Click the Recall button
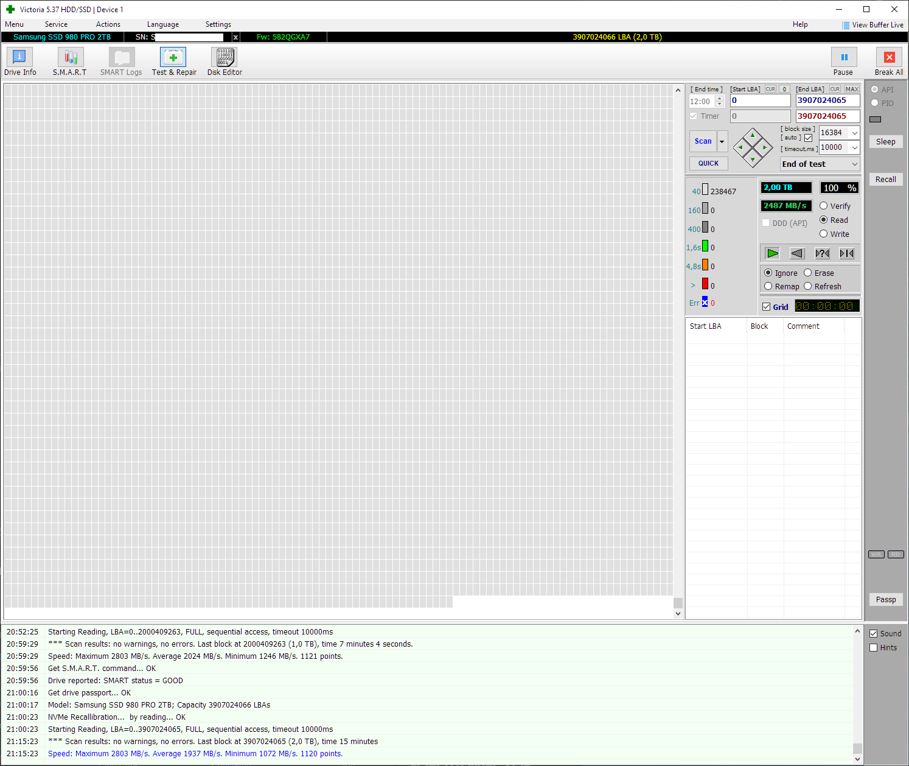Image resolution: width=909 pixels, height=766 pixels. click(x=885, y=179)
